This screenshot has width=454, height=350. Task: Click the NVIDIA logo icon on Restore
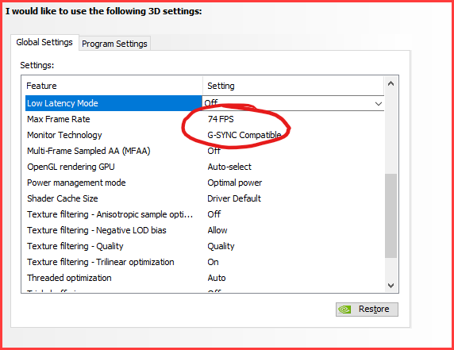(344, 310)
